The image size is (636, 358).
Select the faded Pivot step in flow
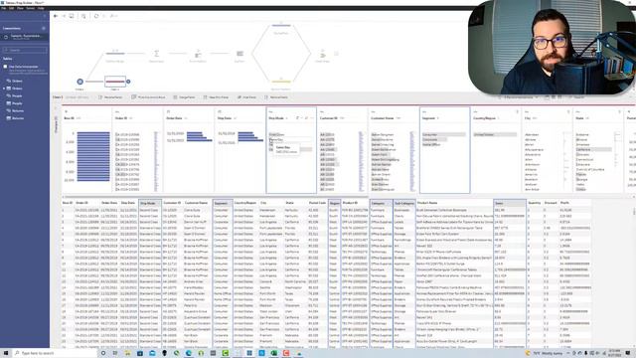point(198,54)
